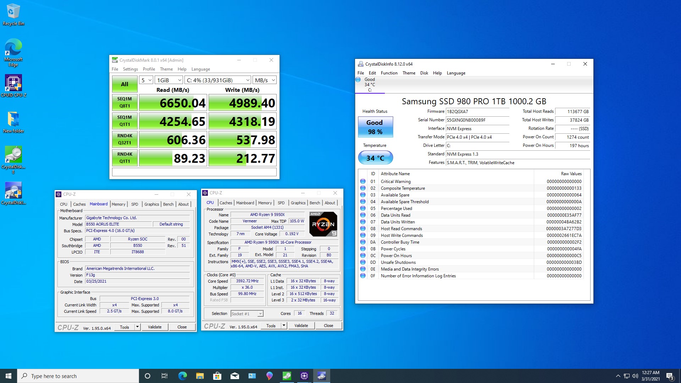The image size is (681, 383).
Task: Open Tools dropdown arrow in Mainboard CPU-Z
Action: coord(137,327)
